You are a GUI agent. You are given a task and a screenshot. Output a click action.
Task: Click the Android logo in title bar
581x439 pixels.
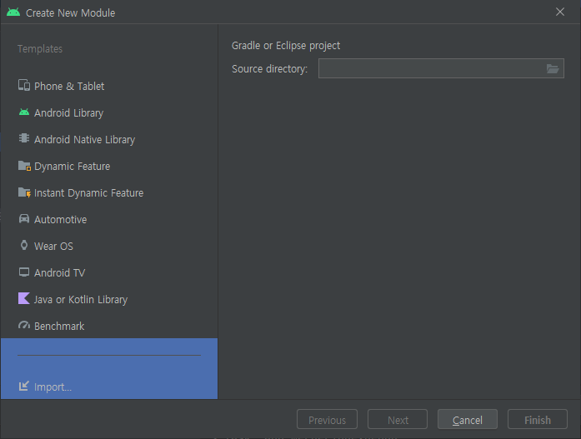13,12
